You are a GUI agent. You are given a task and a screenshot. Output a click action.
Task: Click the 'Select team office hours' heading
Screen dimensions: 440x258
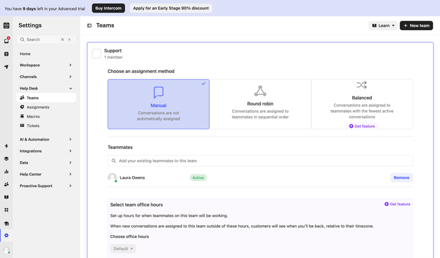pos(136,205)
